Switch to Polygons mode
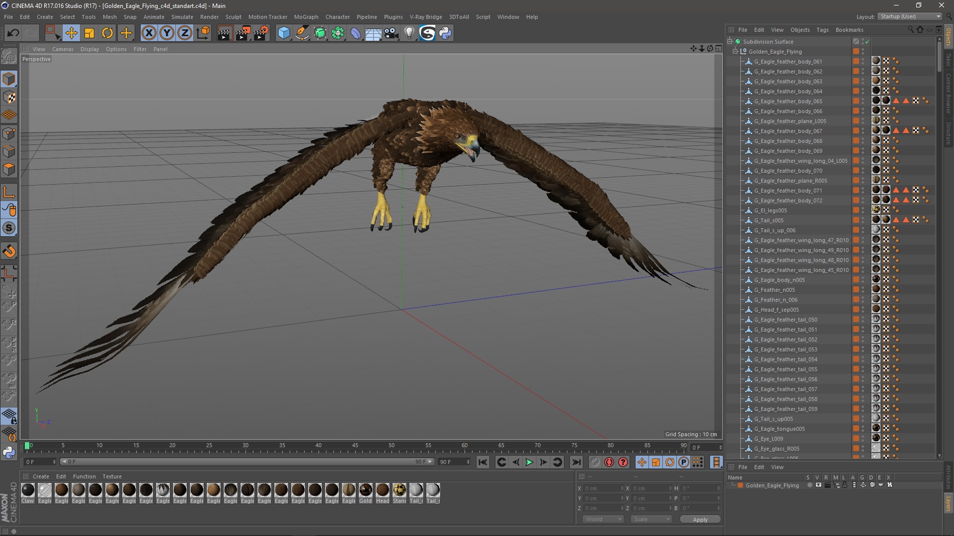The image size is (954, 536). tap(9, 170)
